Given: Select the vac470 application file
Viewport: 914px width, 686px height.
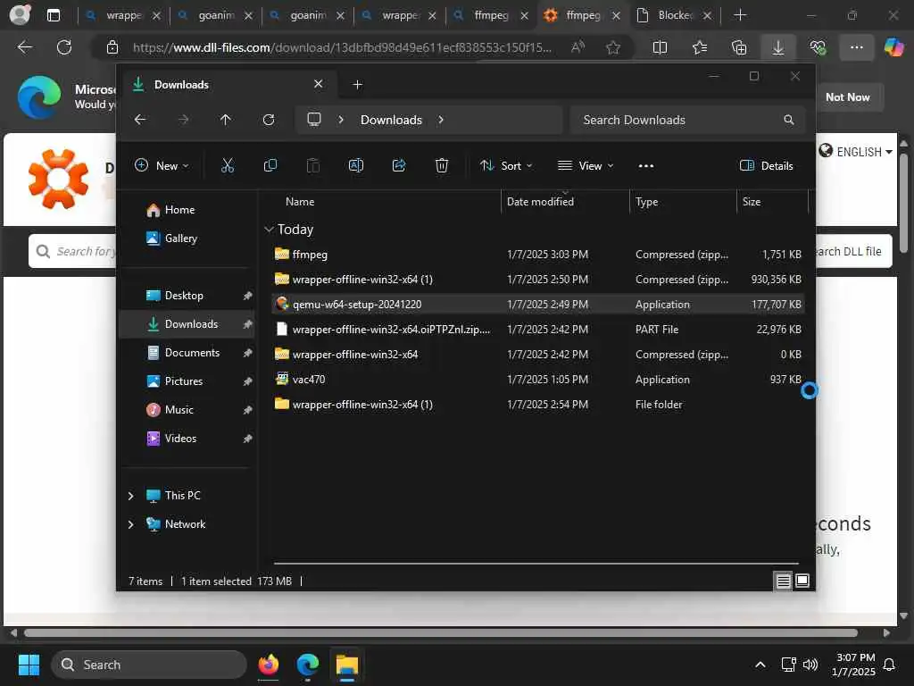Looking at the screenshot, I should click(x=538, y=380).
